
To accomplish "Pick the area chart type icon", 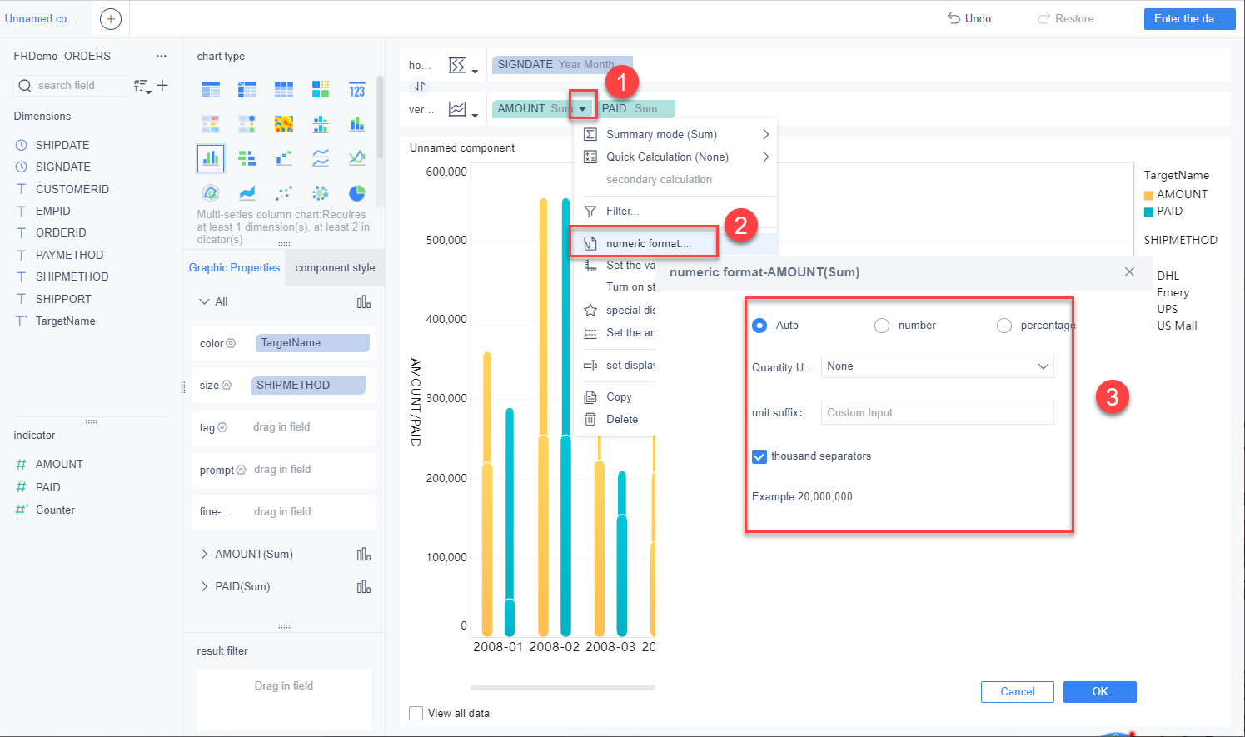I will click(247, 193).
